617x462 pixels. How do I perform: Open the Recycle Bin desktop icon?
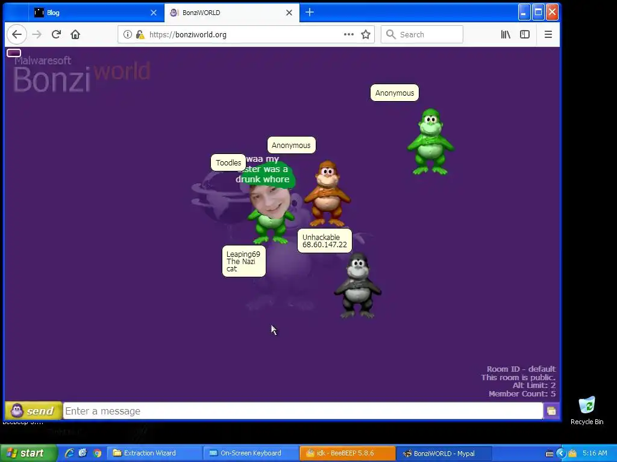(x=587, y=410)
